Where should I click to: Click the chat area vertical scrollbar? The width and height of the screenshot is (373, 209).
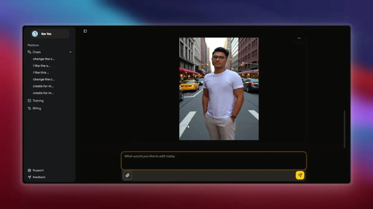pyautogui.click(x=344, y=129)
